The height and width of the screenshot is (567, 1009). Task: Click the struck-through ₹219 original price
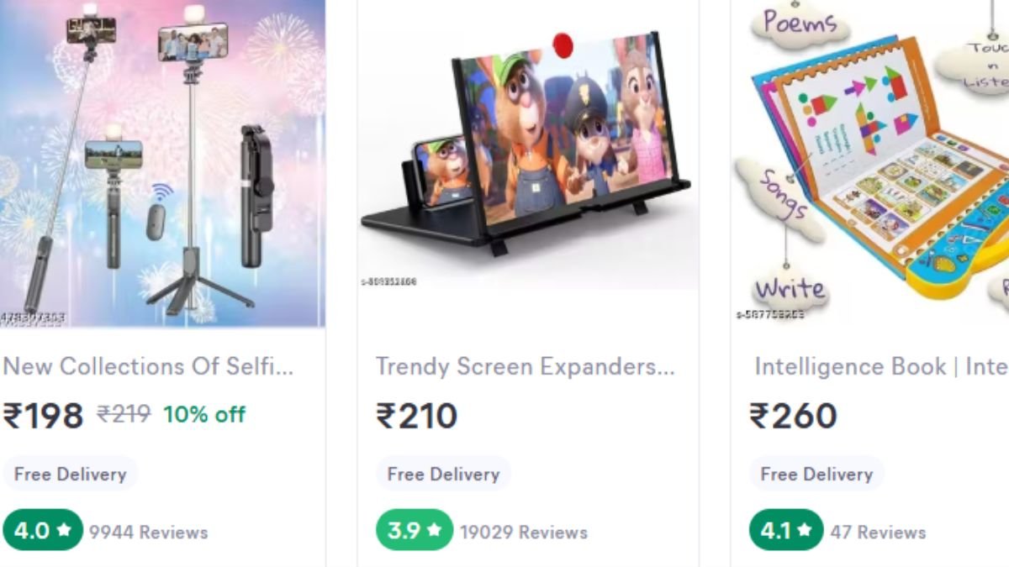124,415
